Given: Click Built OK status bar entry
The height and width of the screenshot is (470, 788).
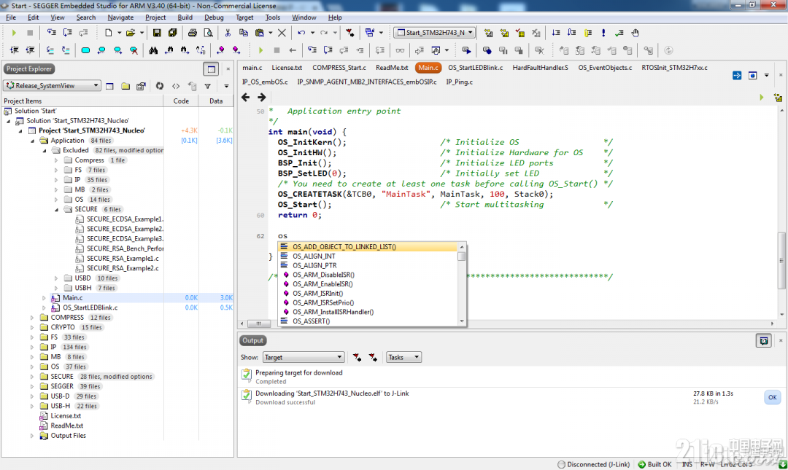Looking at the screenshot, I should point(654,464).
